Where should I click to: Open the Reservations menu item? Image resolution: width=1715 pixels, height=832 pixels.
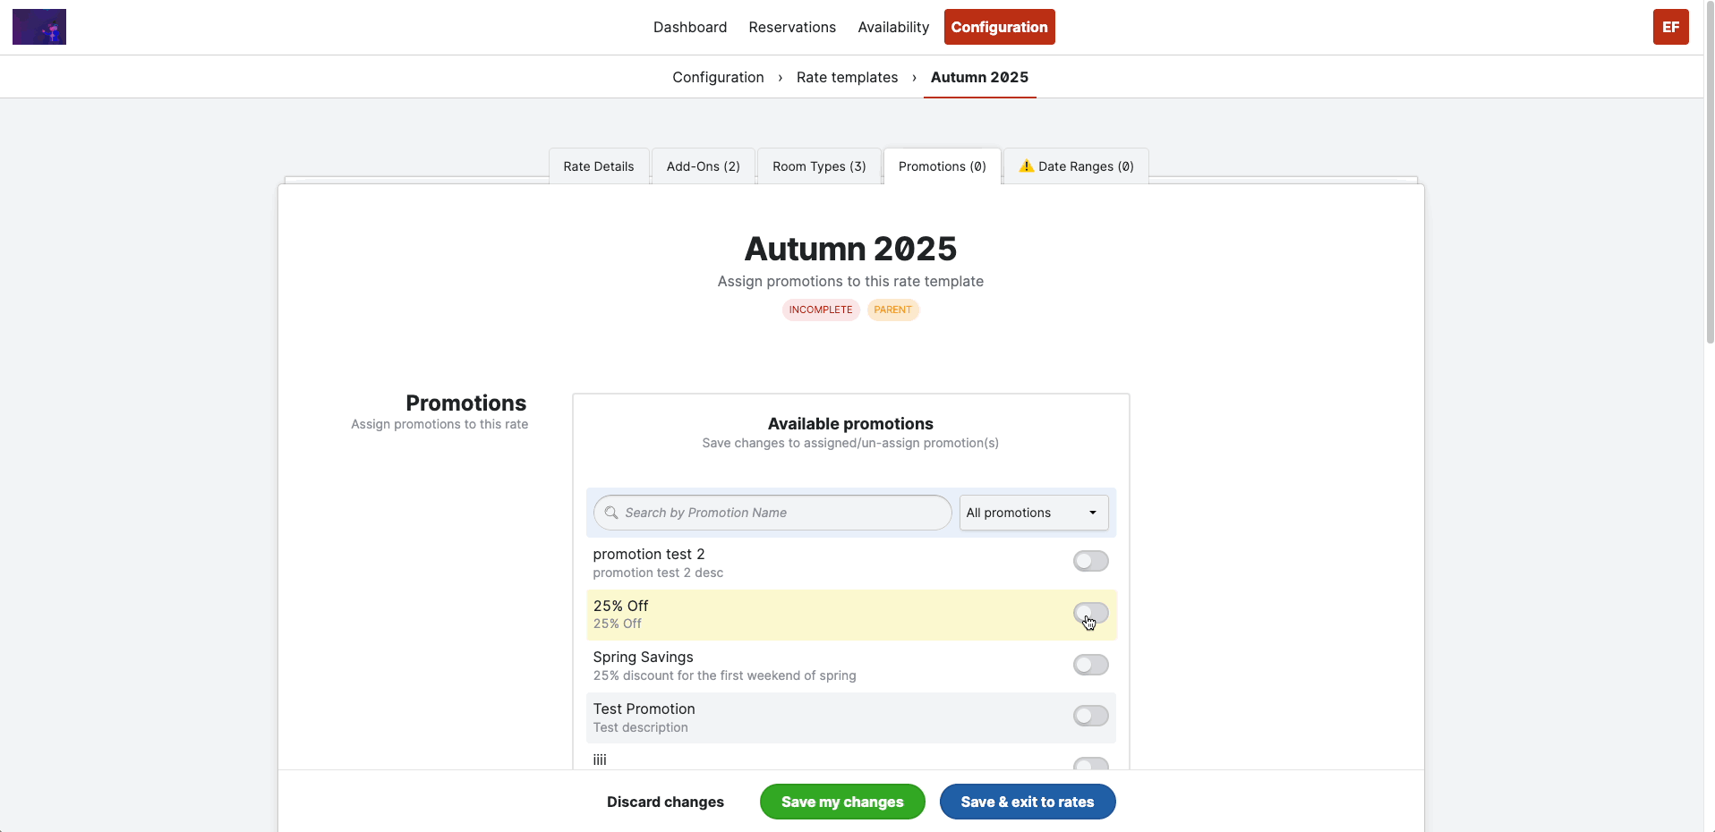pos(792,27)
